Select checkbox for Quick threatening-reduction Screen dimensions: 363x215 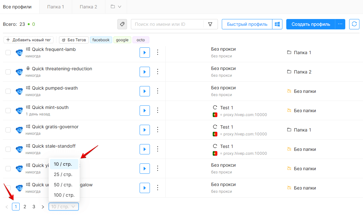pos(8,72)
